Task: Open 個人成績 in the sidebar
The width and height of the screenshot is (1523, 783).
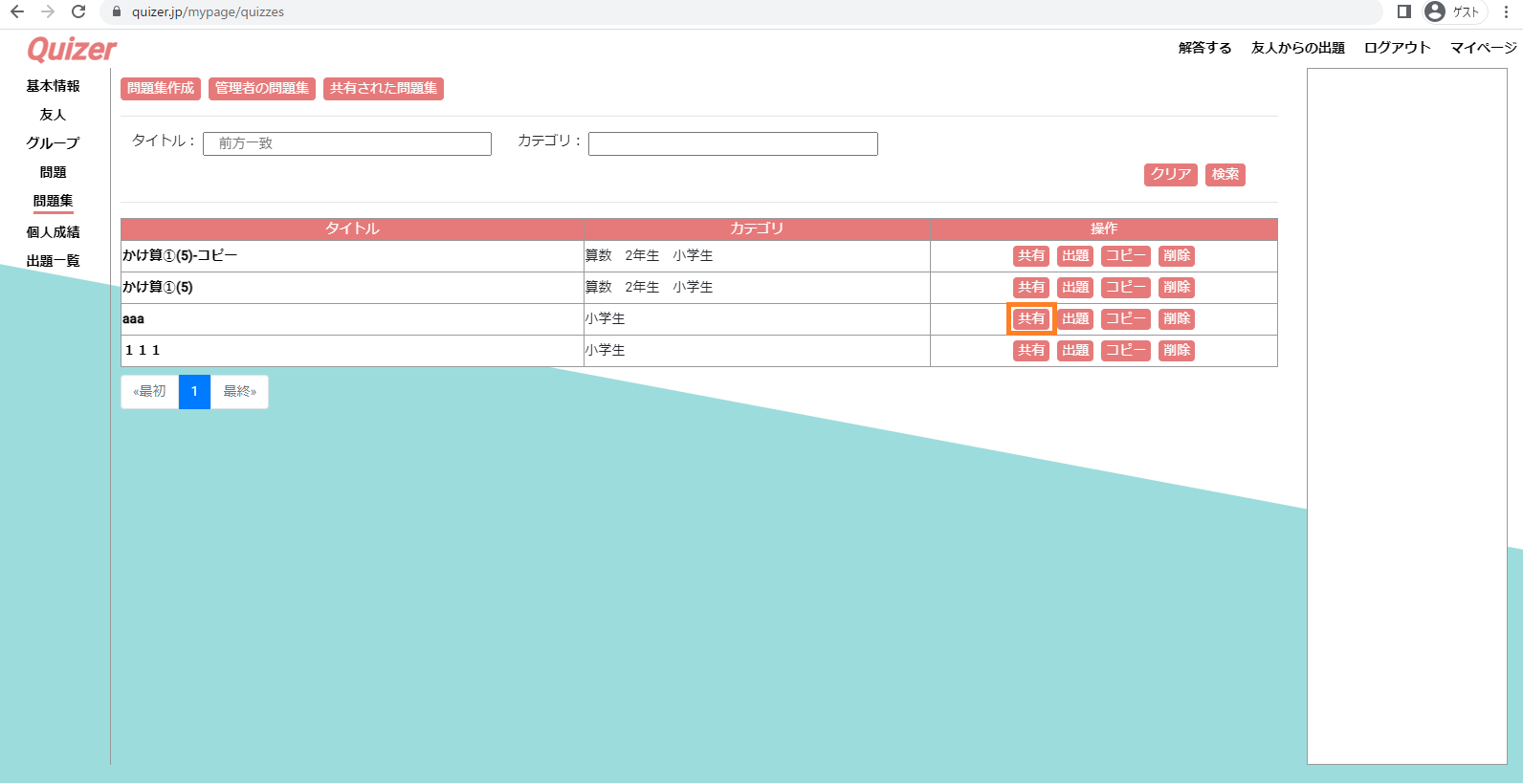Action: click(53, 232)
